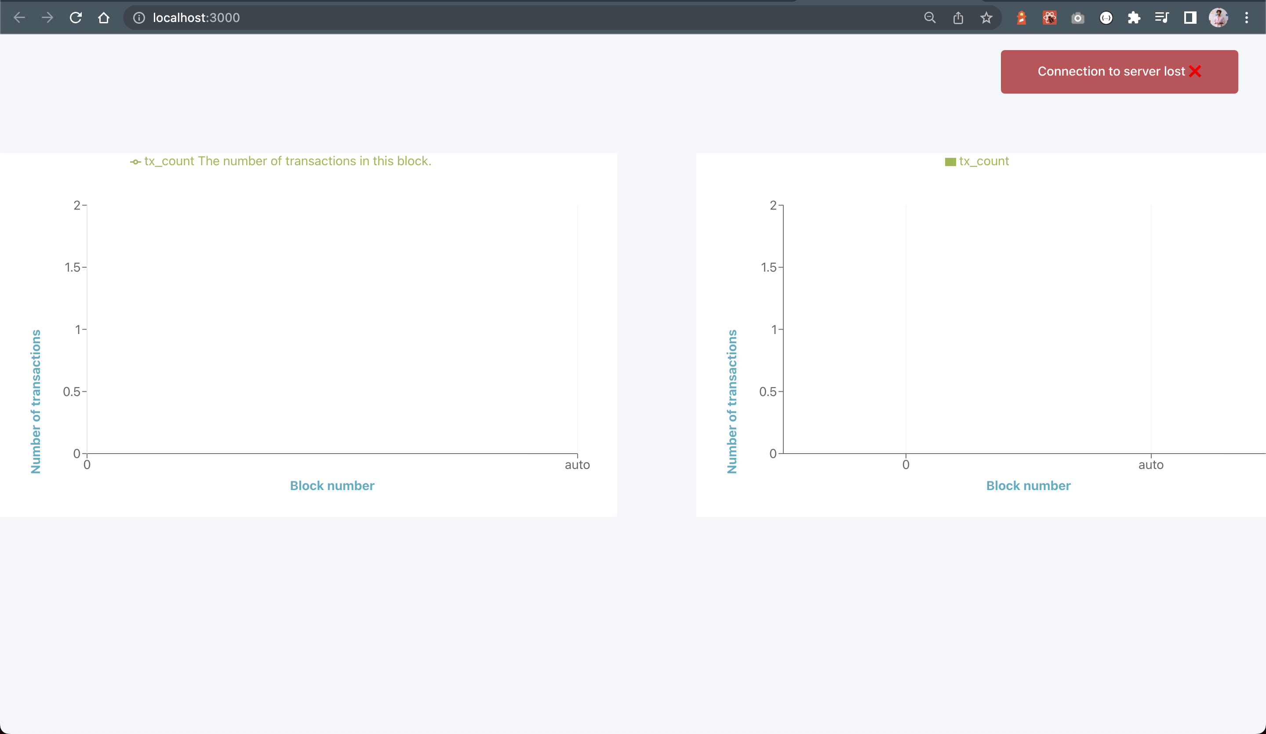Reload the localhost:3000 page
The image size is (1266, 734).
click(x=76, y=18)
